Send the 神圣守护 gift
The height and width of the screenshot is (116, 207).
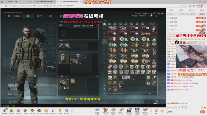click(113, 111)
